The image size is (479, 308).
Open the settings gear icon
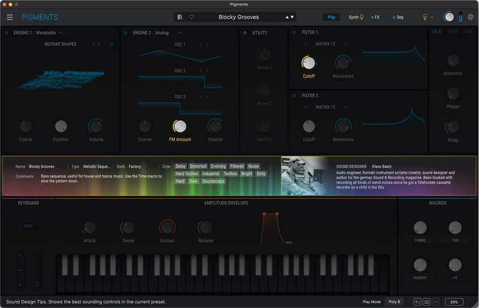click(471, 17)
